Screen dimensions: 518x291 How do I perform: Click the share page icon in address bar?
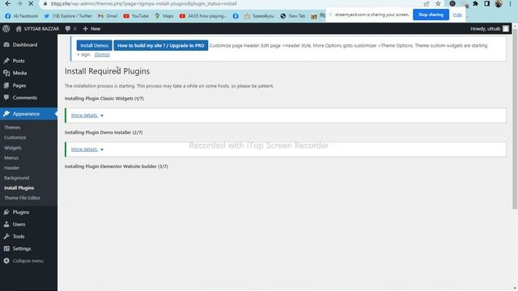427,3
